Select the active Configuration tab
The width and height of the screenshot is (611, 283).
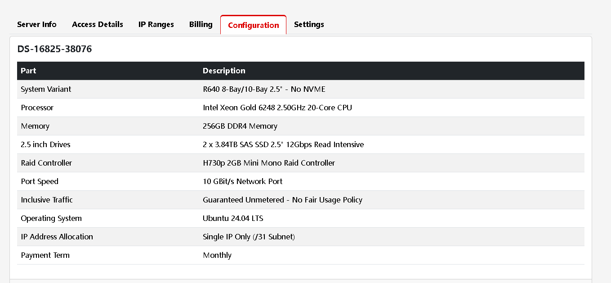253,25
